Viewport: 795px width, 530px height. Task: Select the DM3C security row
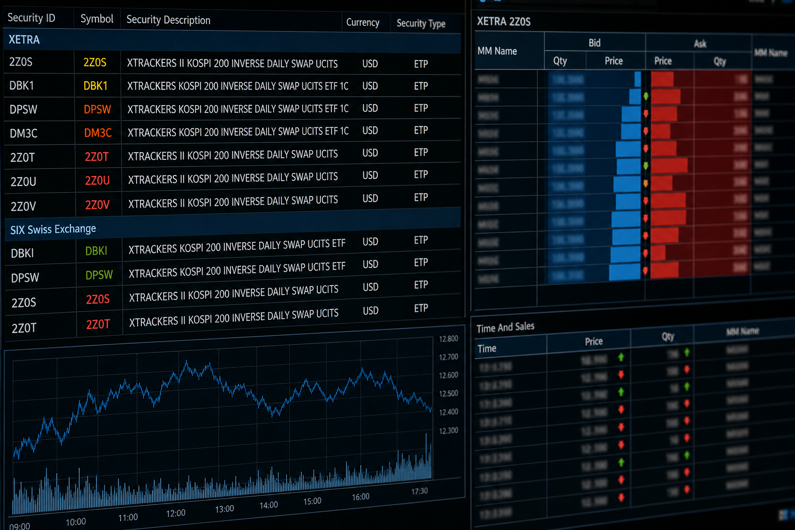click(232, 132)
